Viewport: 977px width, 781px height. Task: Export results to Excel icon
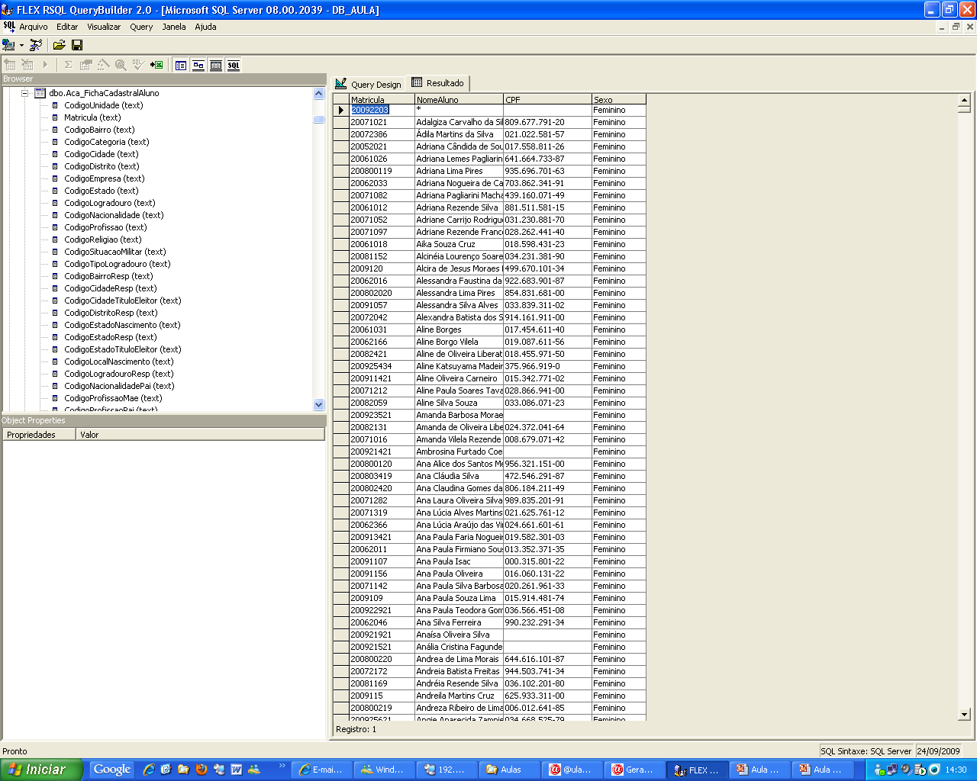pyautogui.click(x=156, y=65)
